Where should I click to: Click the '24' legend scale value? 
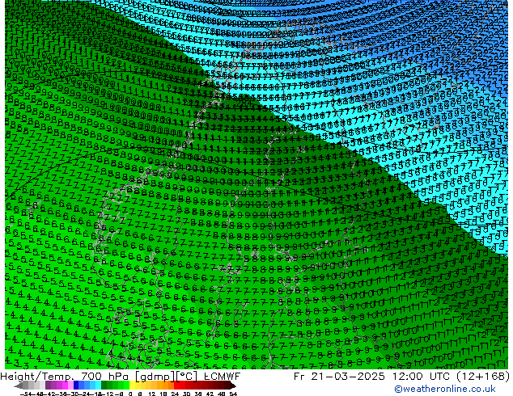click(175, 394)
